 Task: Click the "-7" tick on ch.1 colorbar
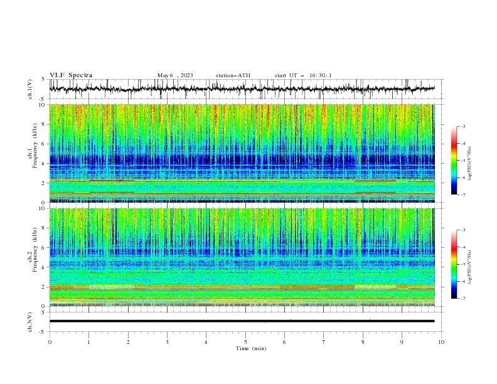coord(463,195)
